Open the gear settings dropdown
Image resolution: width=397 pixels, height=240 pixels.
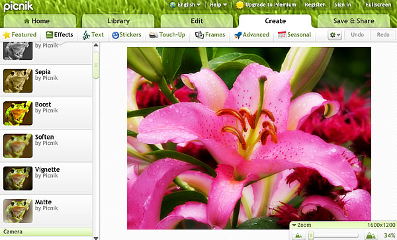point(335,35)
